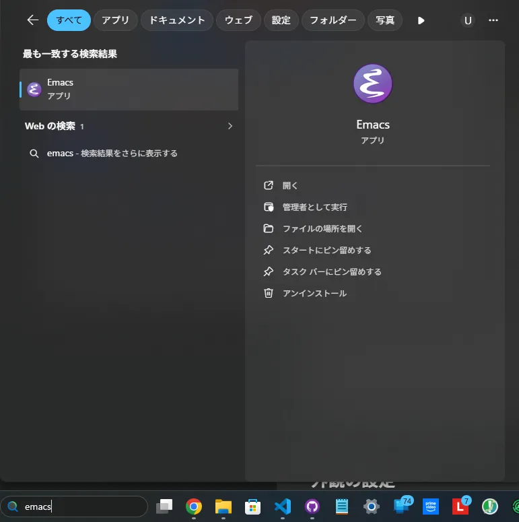Switch to the ウェブ filter tab

coord(238,20)
